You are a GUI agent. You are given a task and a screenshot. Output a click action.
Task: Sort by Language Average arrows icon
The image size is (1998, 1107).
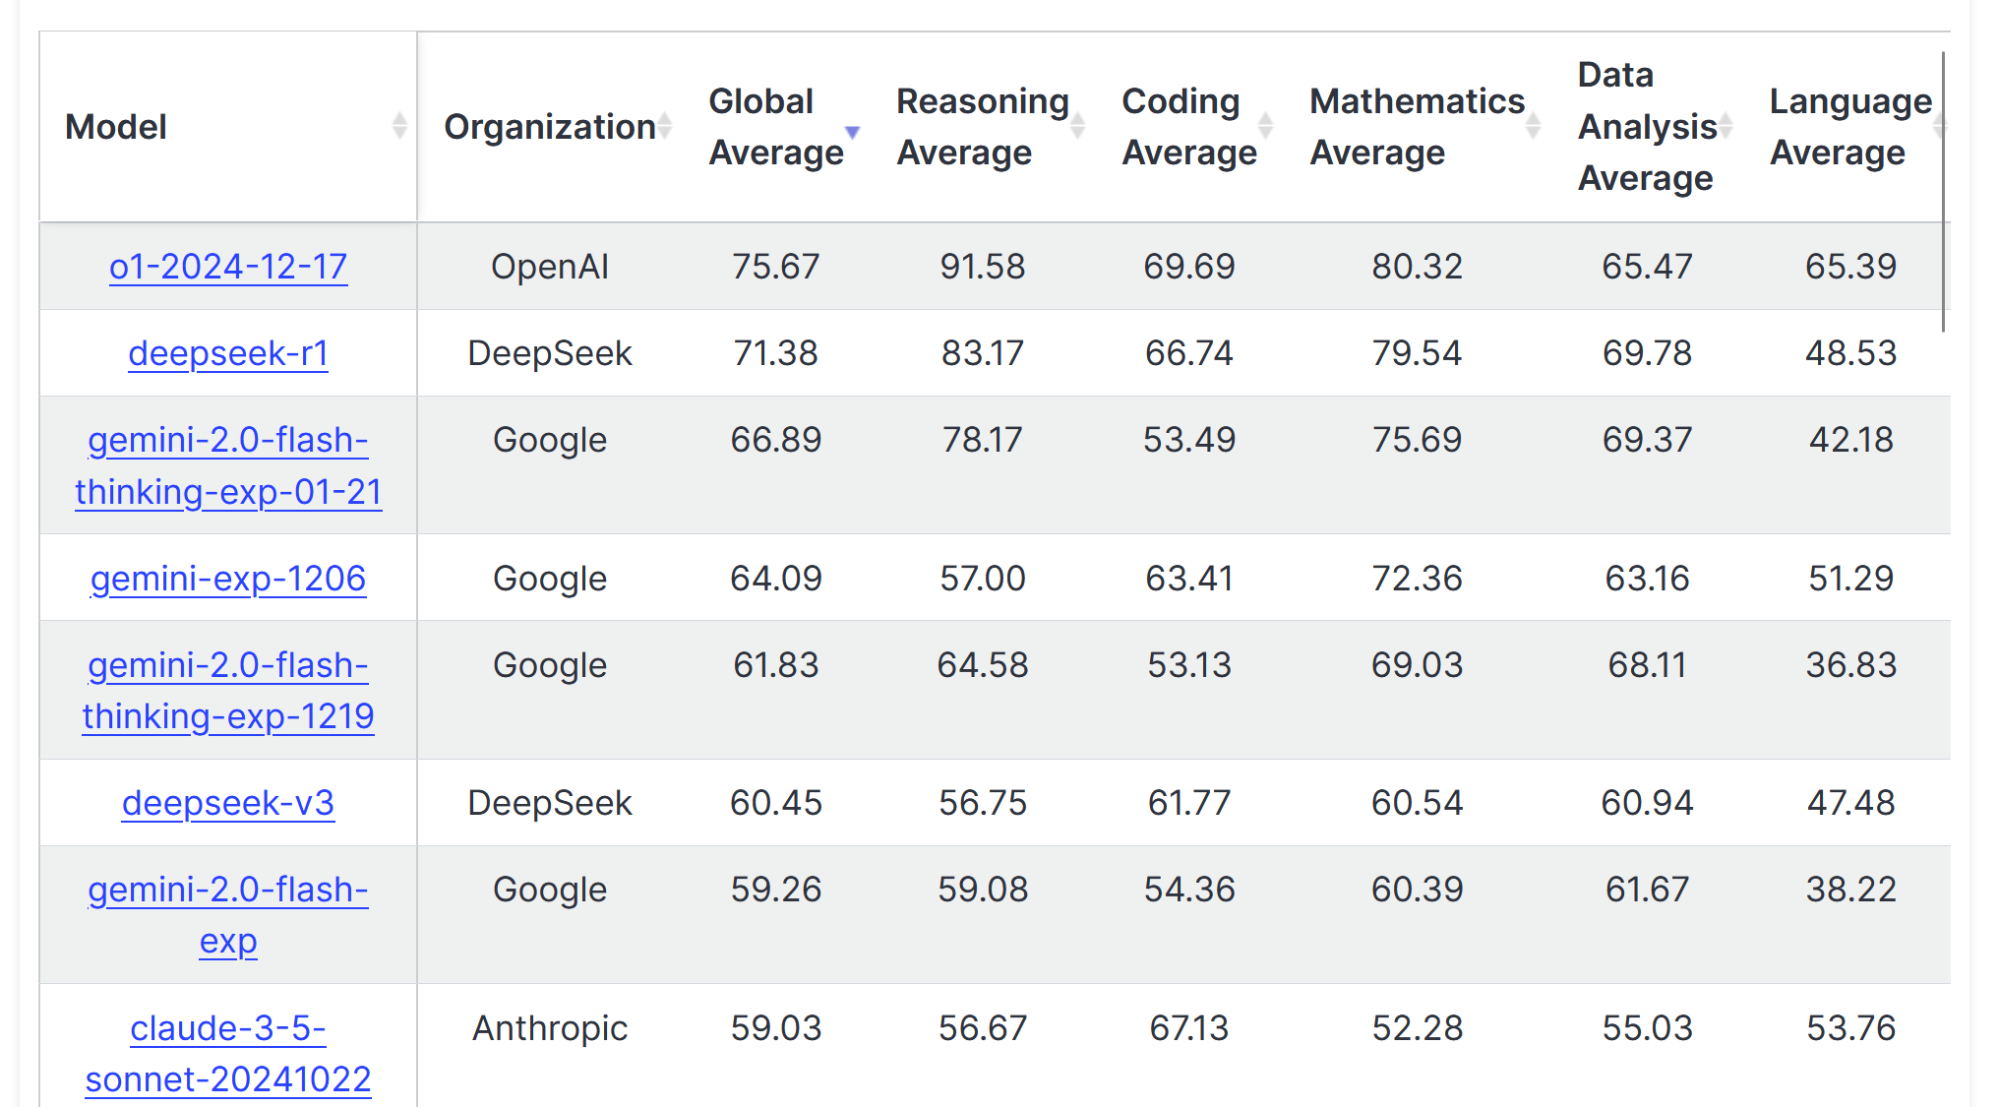click(x=1940, y=126)
